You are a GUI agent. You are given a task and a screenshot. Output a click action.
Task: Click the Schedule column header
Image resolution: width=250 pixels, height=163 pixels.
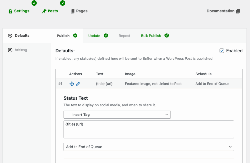(x=203, y=74)
